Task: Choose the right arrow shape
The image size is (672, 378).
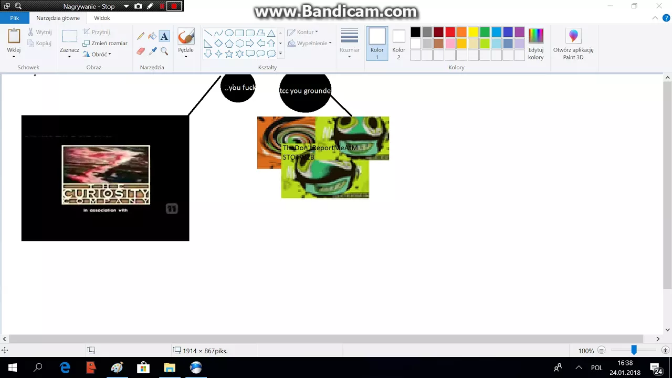Action: click(250, 43)
